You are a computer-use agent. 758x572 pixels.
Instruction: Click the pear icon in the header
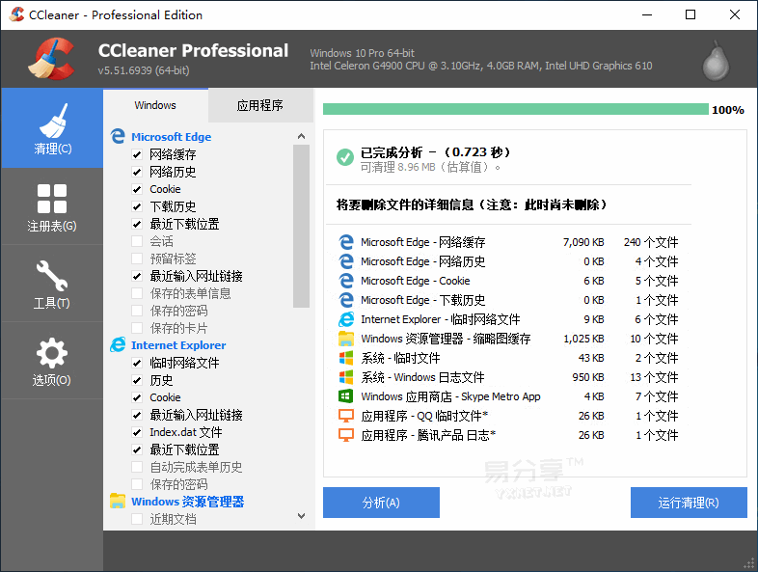click(x=716, y=61)
